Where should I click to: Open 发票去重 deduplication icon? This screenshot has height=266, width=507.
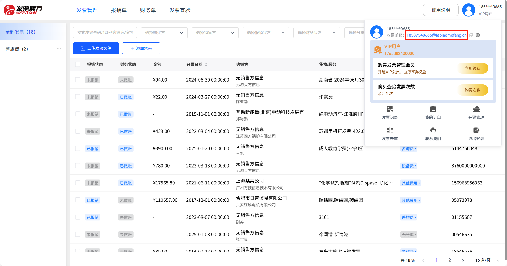point(390,130)
